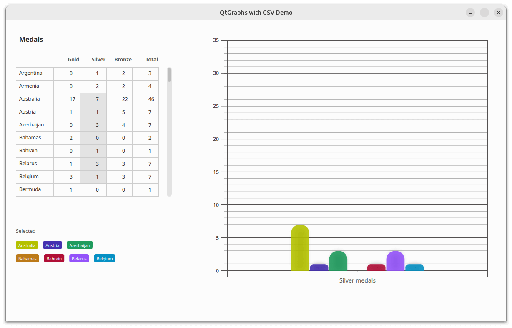Select the green Azerbaijan chart bar
Viewport: 512px width, 328px height.
338,261
